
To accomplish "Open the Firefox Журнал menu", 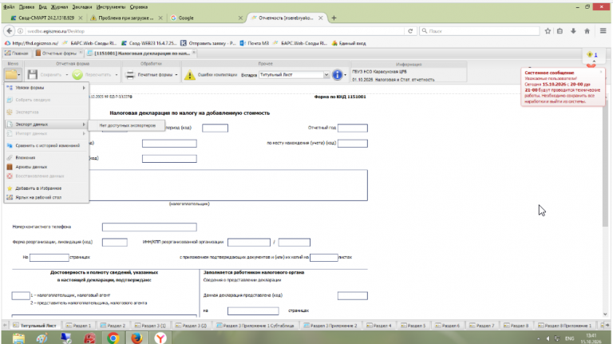I will click(60, 7).
